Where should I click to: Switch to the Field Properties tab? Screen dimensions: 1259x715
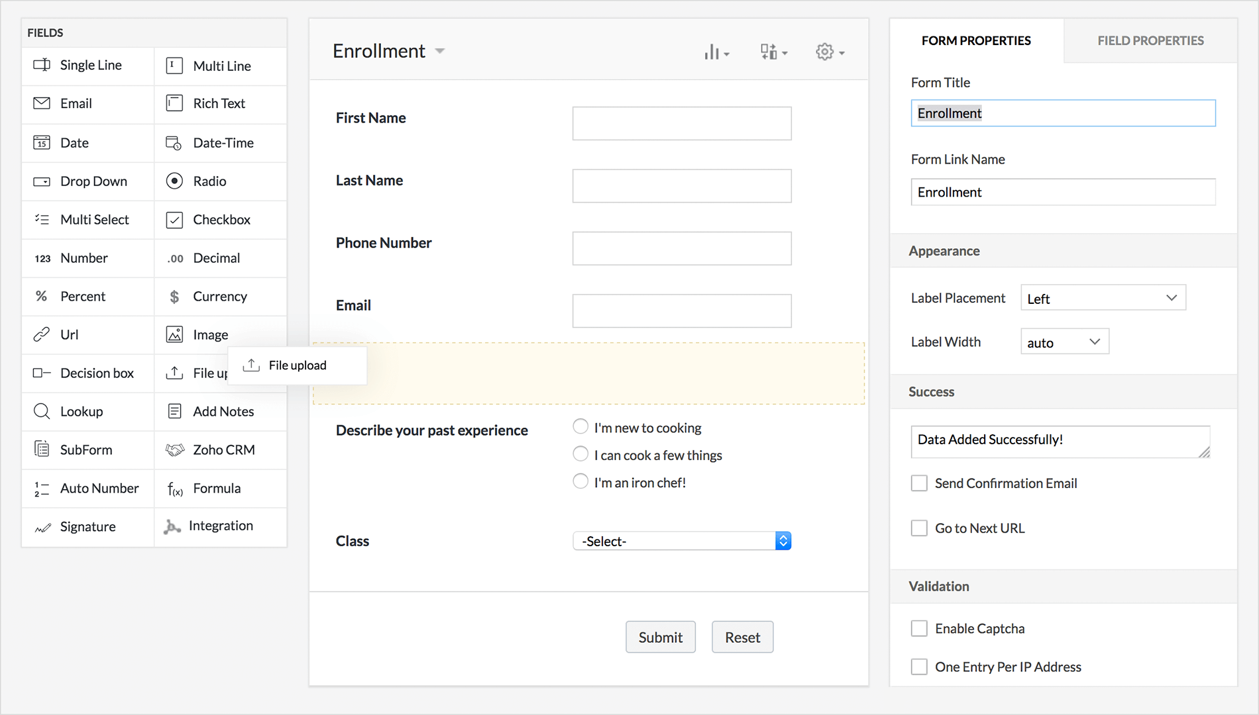[x=1150, y=40]
